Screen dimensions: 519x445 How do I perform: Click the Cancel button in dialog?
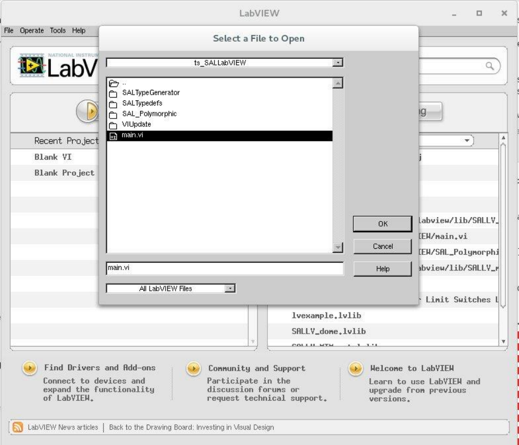click(383, 247)
